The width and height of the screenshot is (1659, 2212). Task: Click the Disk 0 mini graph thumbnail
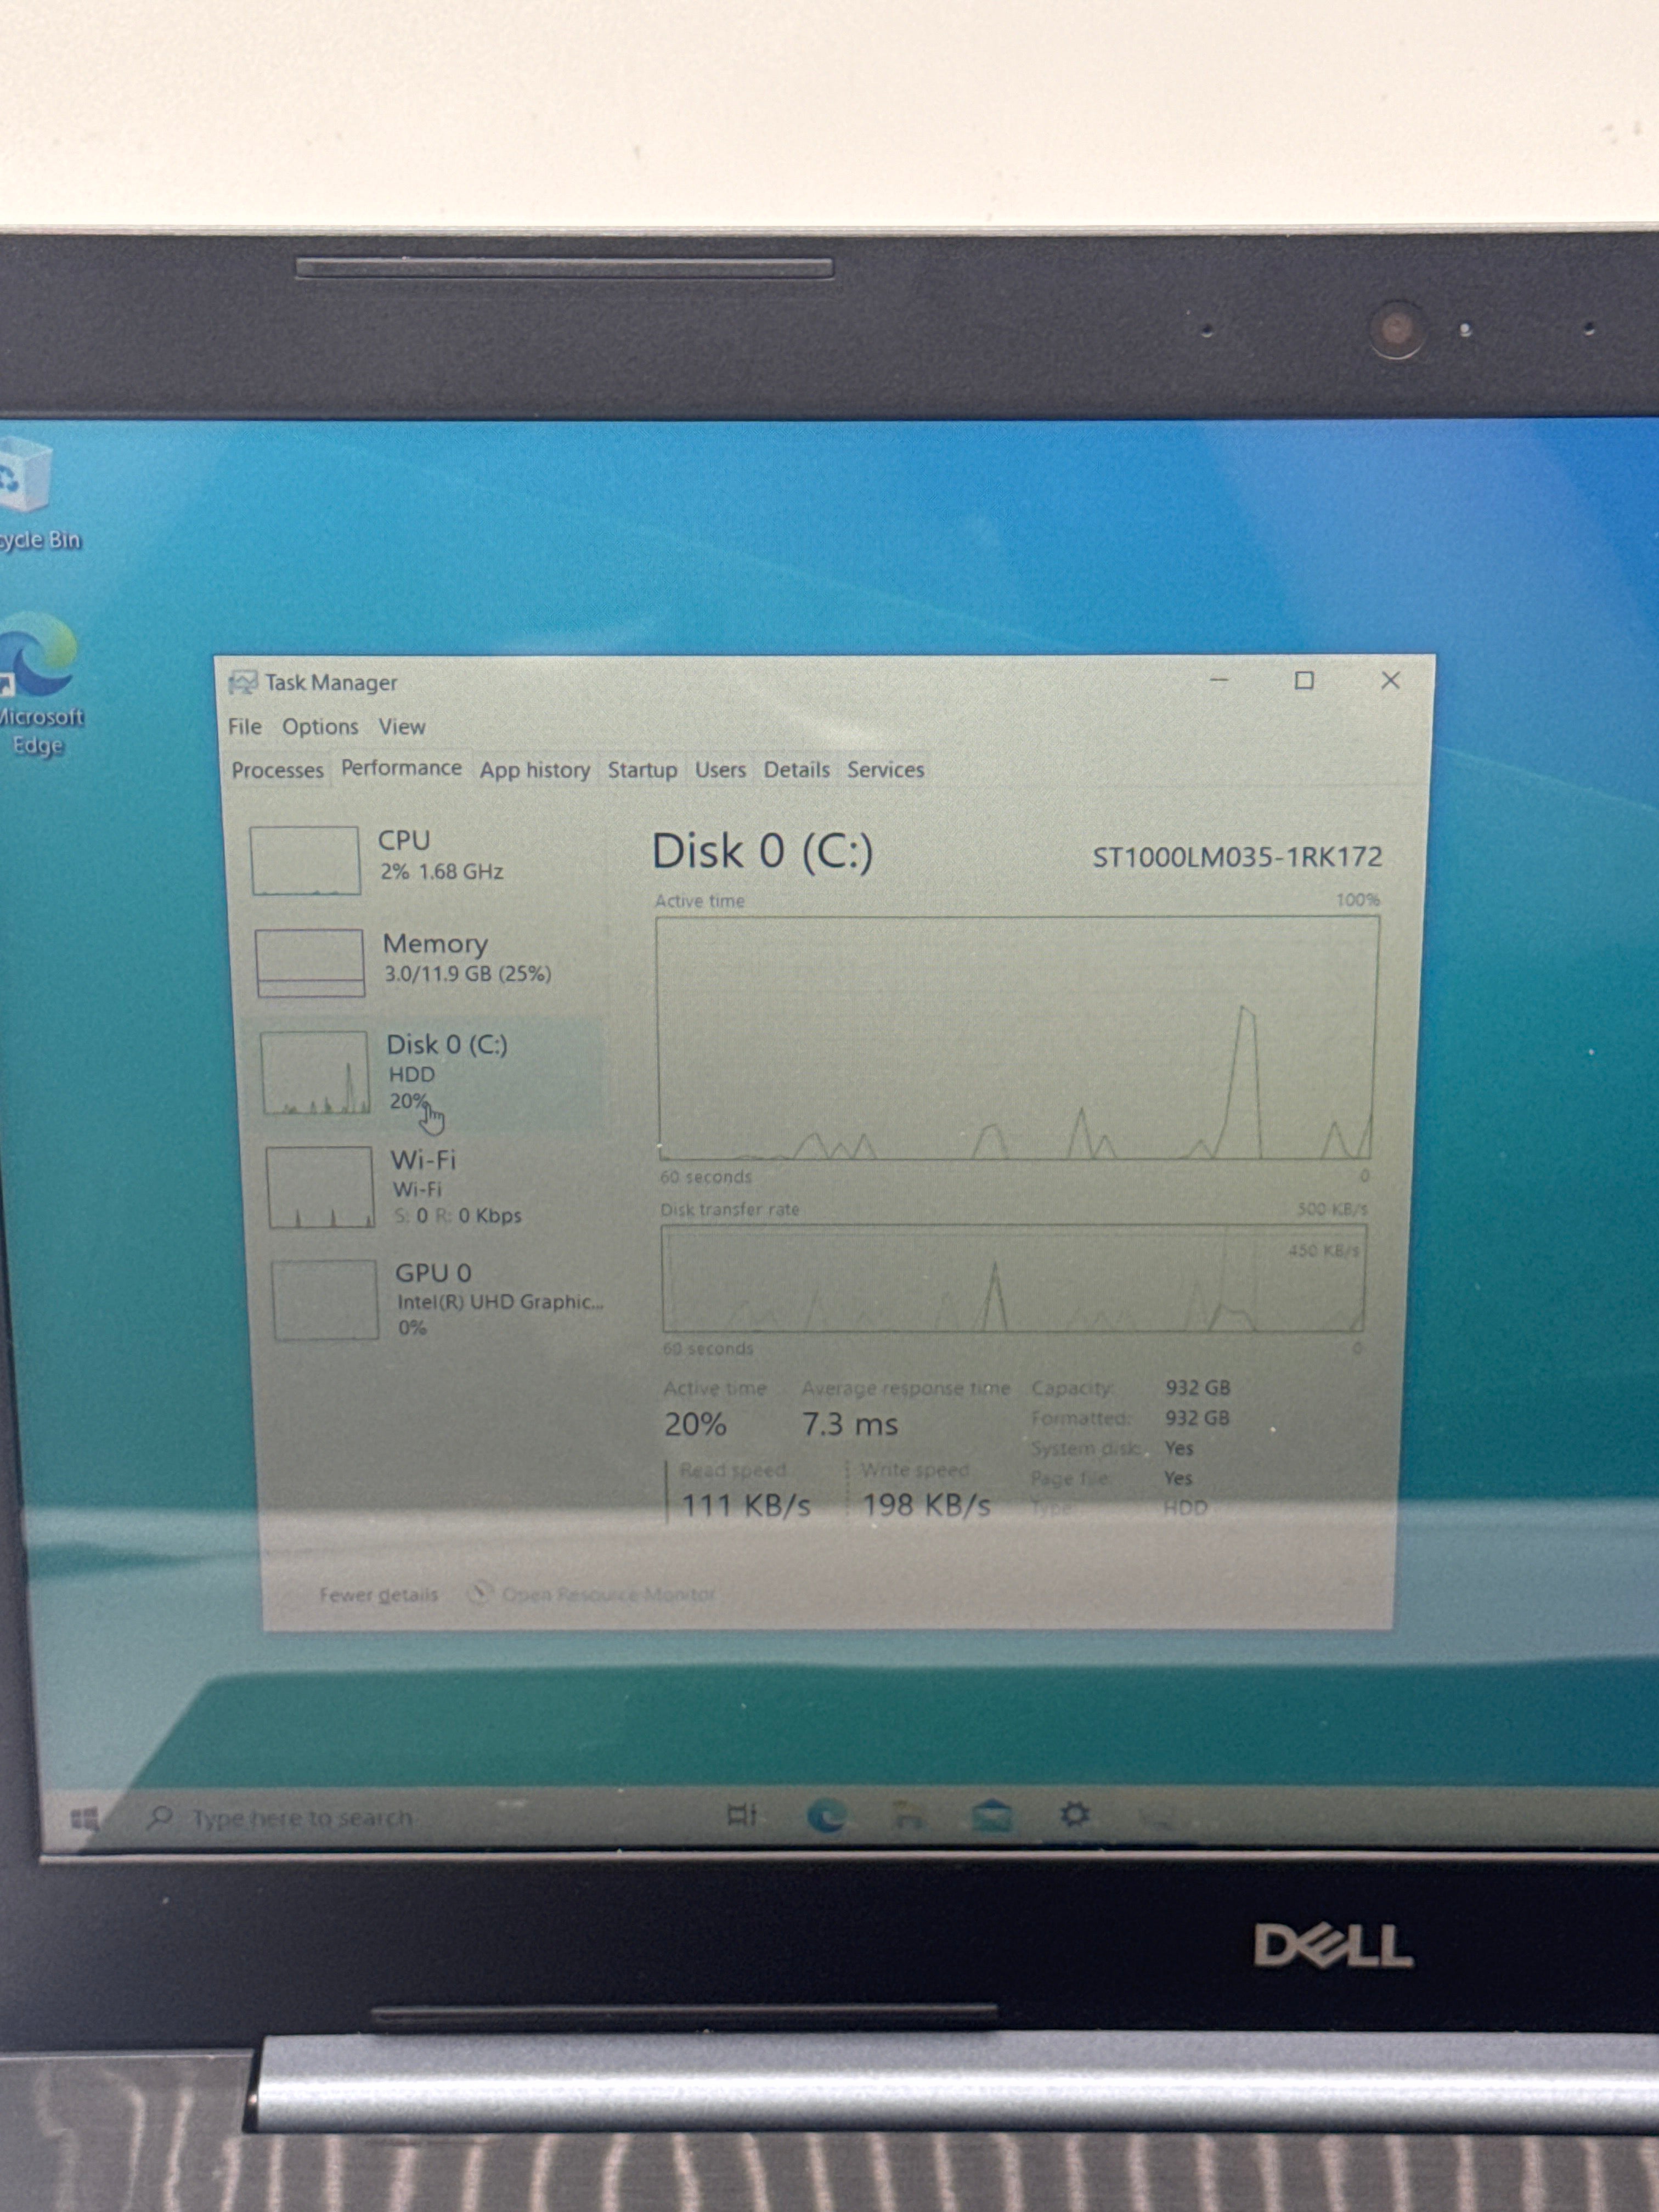315,1073
